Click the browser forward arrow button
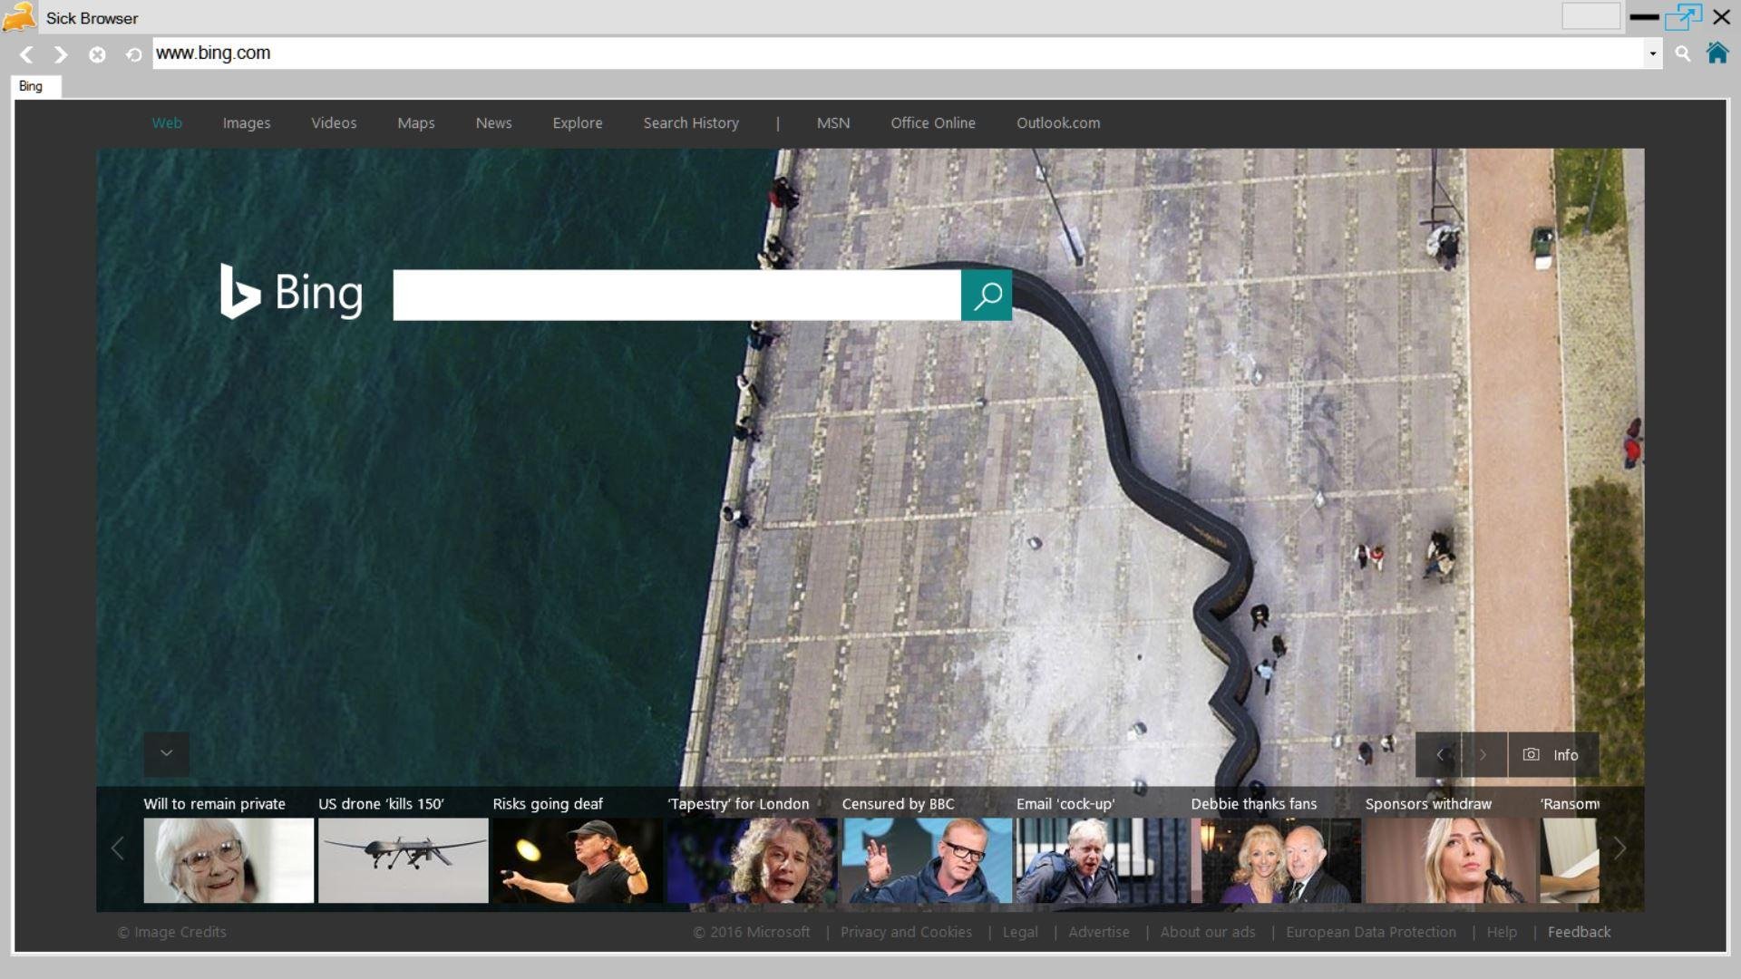Viewport: 1741px width, 979px height. tap(61, 54)
